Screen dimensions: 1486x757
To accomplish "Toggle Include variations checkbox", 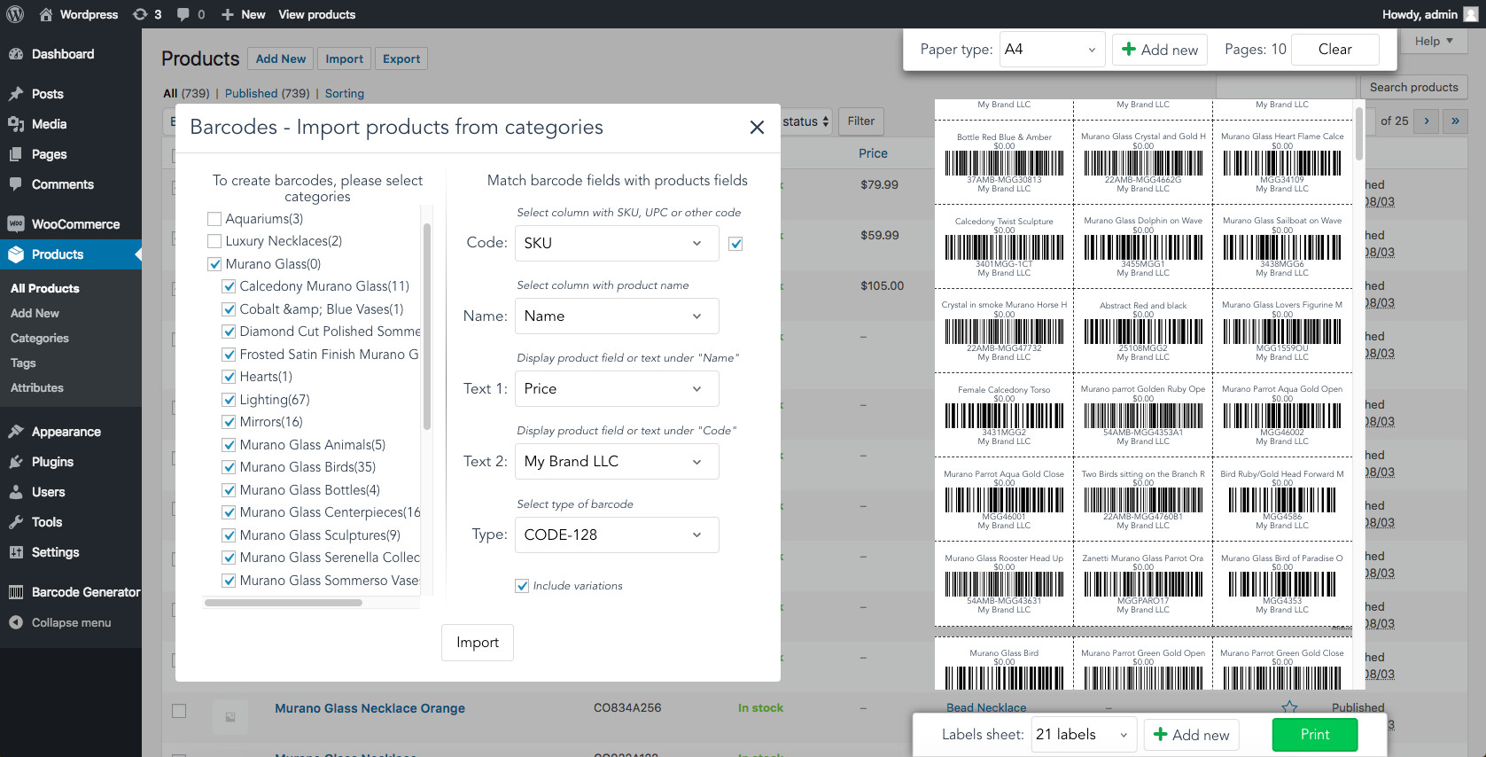I will (522, 586).
